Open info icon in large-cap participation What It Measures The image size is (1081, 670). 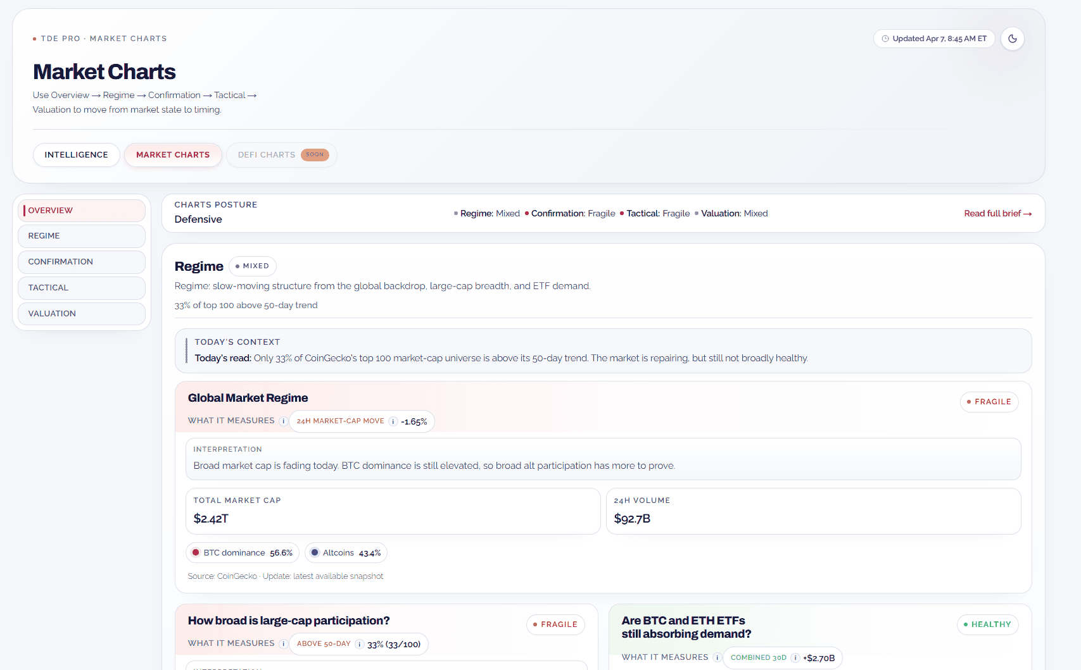click(x=283, y=644)
